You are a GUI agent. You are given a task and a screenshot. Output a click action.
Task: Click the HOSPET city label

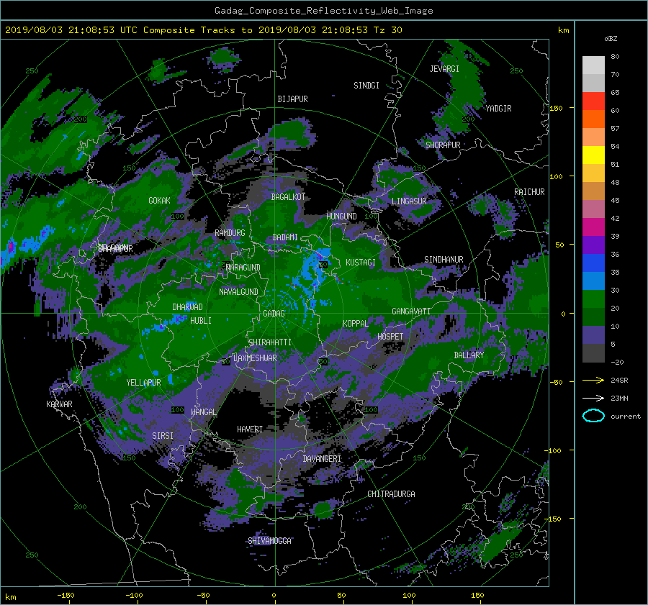pos(390,337)
